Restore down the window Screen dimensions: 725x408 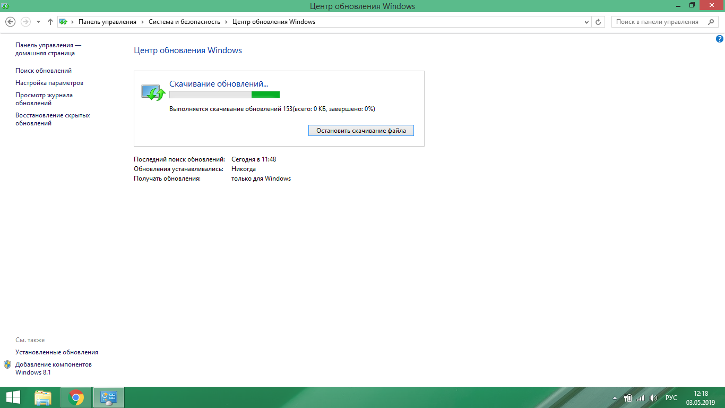(692, 5)
